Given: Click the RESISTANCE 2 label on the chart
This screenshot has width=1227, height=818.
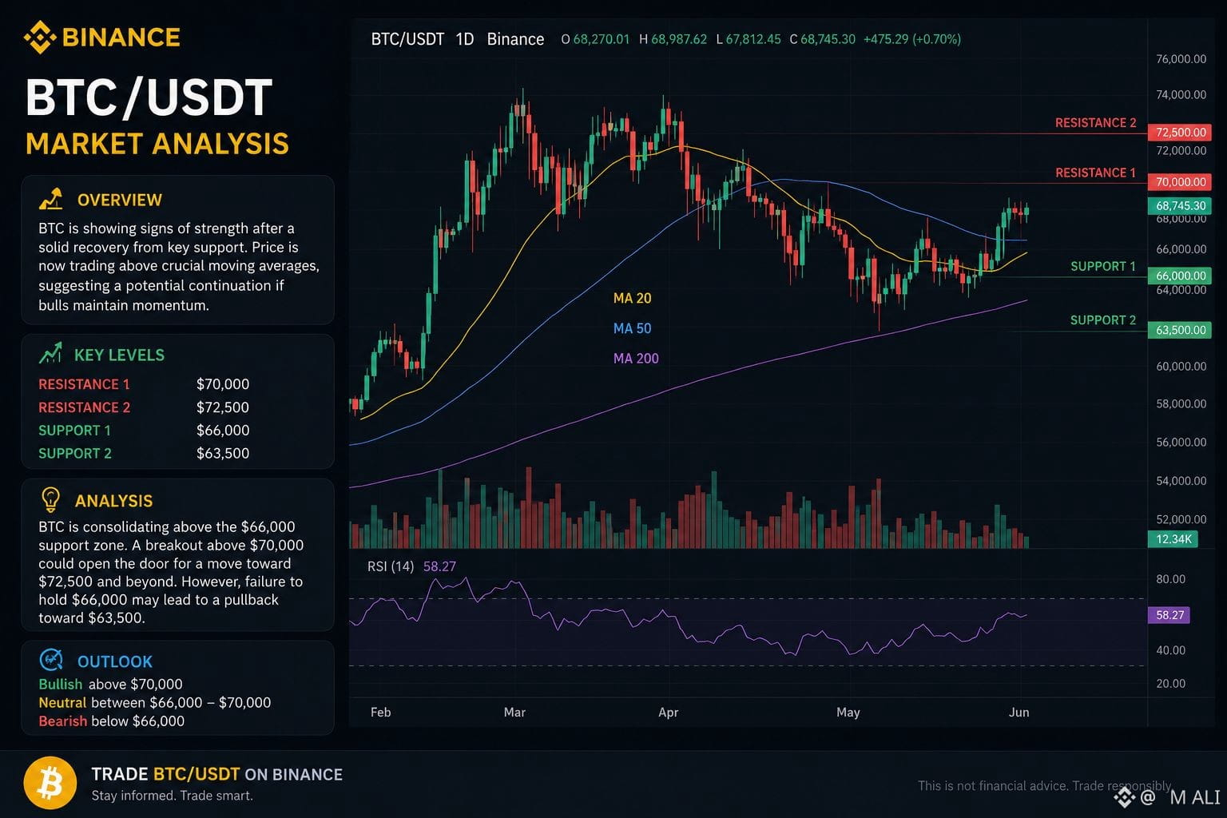Looking at the screenshot, I should [x=1095, y=123].
